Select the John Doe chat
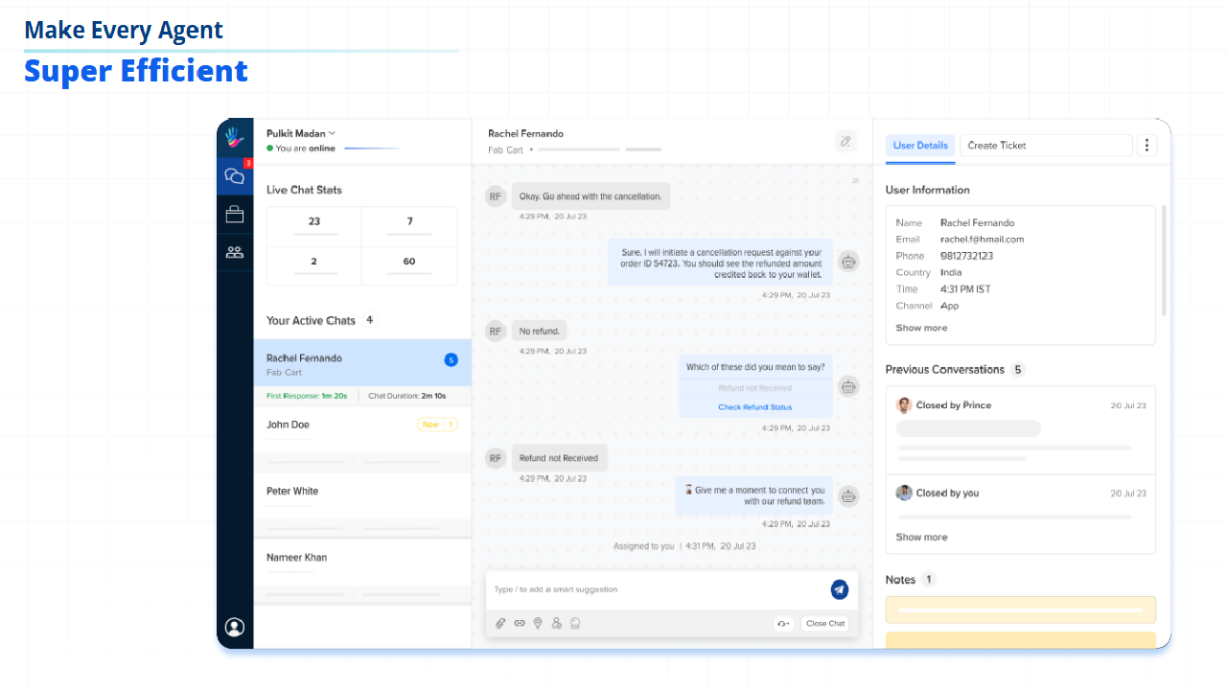This screenshot has width=1227, height=690. (x=362, y=429)
